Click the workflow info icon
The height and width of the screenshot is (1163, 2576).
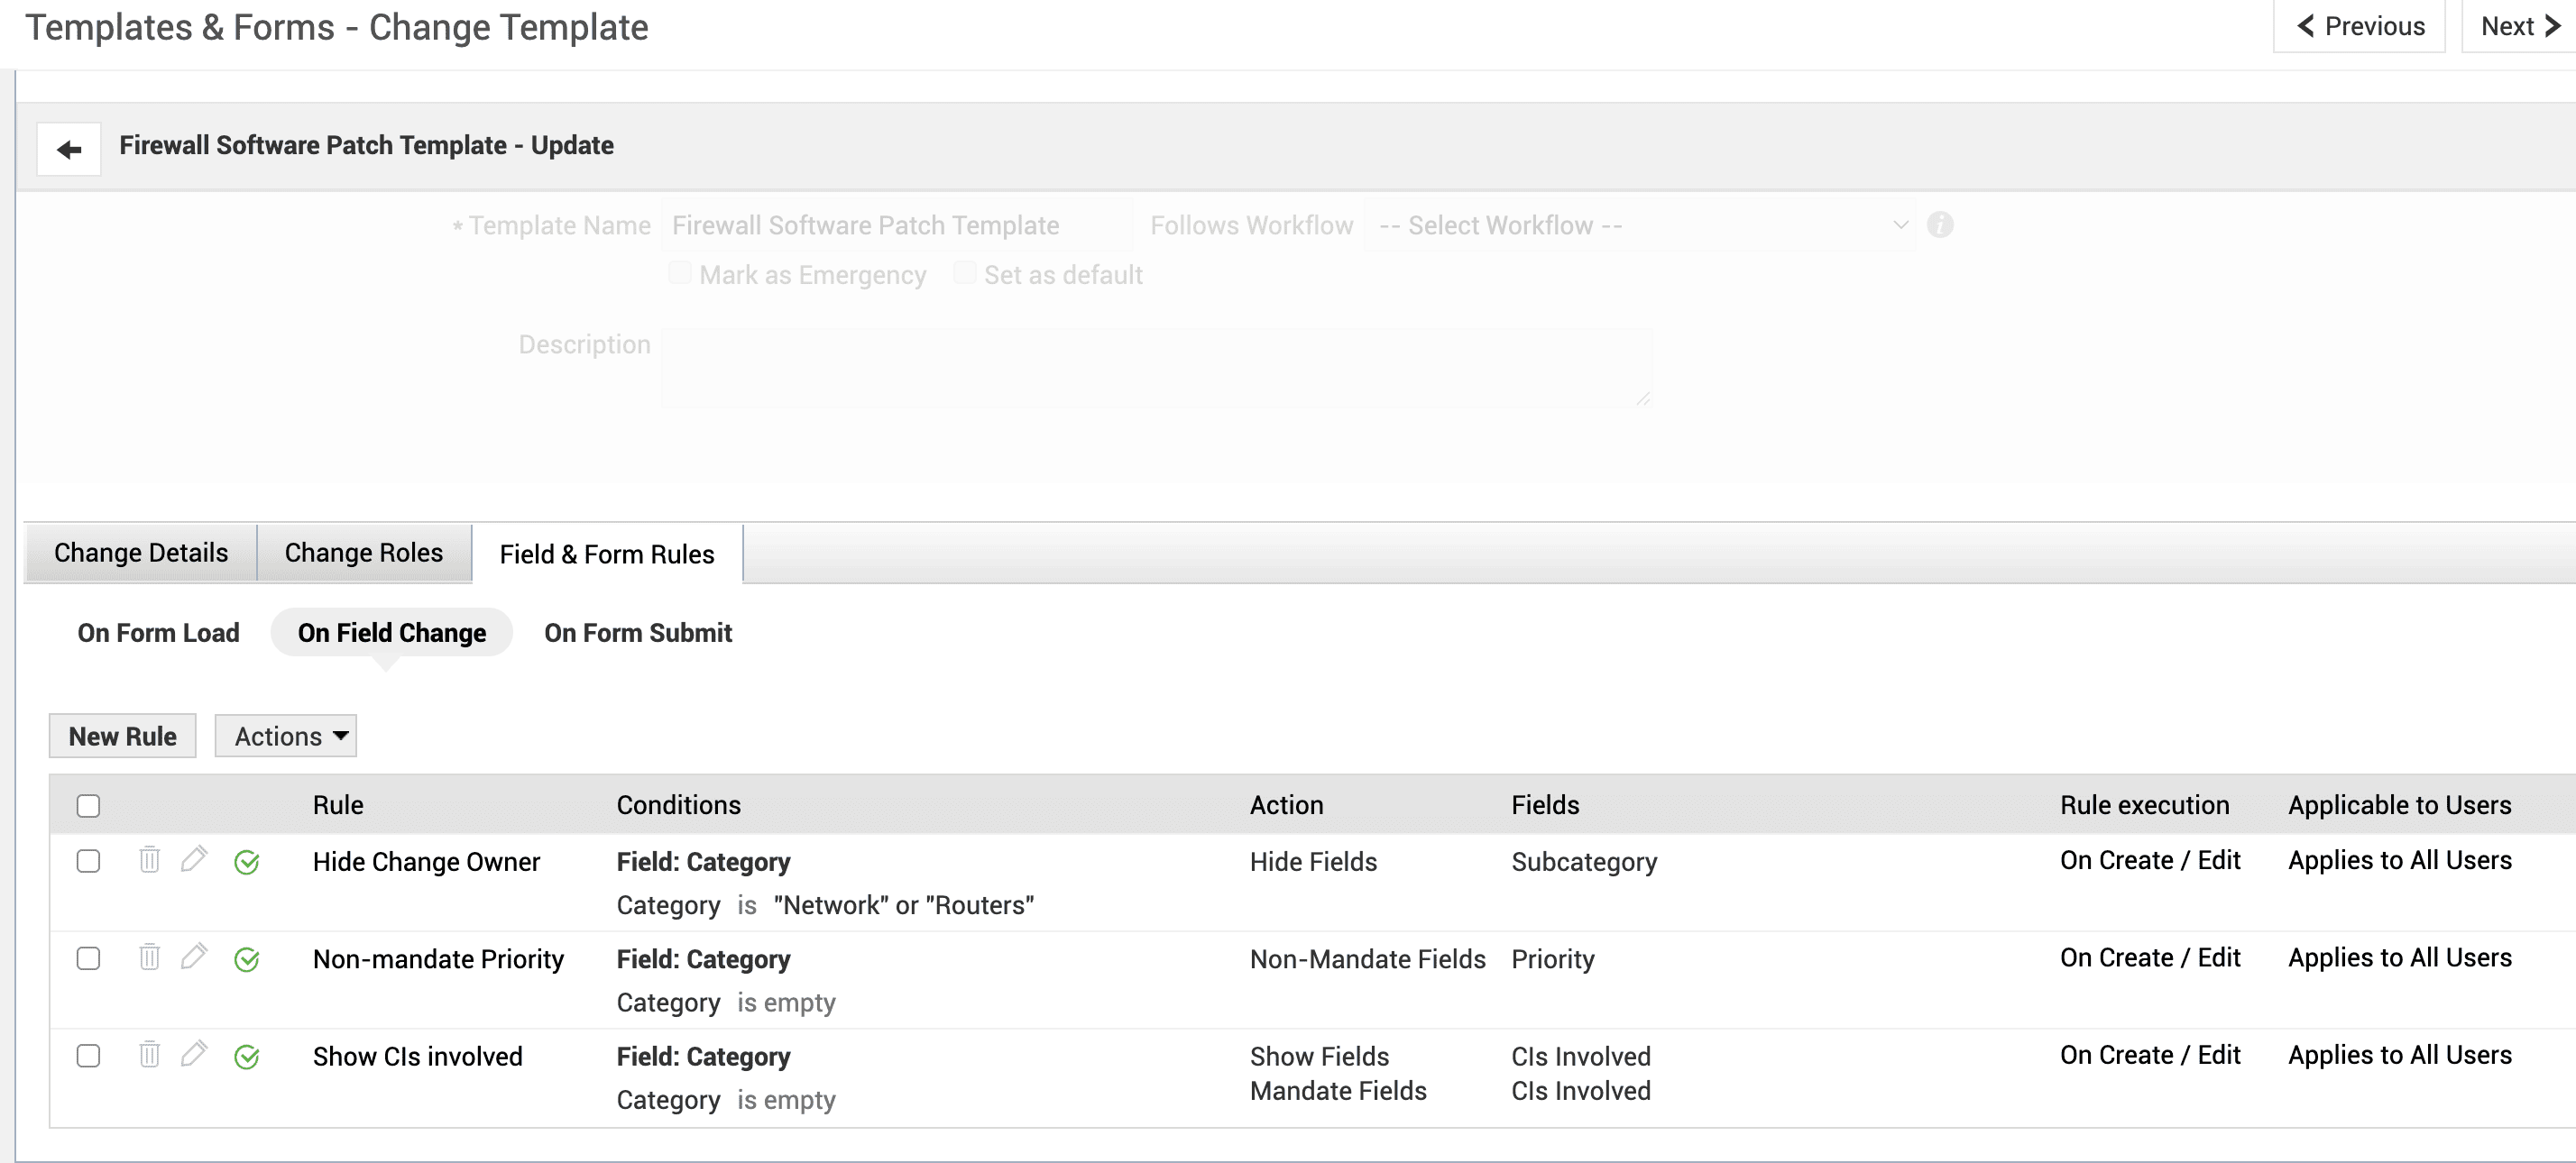[x=1939, y=224]
